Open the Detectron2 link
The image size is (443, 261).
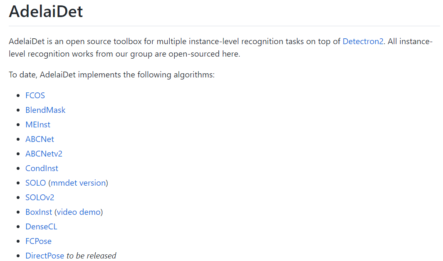[x=363, y=42]
